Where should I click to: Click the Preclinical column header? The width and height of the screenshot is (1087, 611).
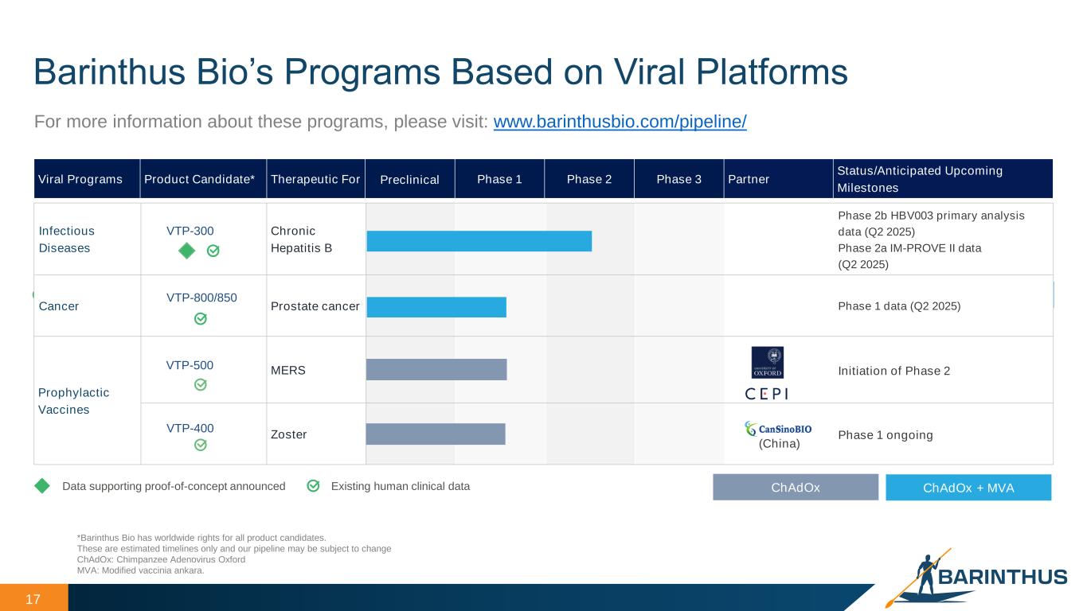[409, 179]
